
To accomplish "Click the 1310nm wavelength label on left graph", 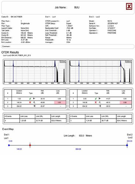I will pos(63,61).
